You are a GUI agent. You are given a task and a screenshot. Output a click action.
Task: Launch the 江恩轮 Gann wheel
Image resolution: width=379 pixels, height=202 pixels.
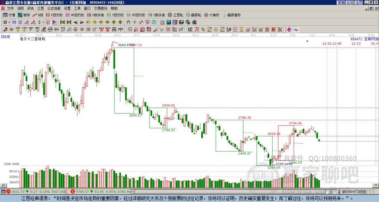175,15
